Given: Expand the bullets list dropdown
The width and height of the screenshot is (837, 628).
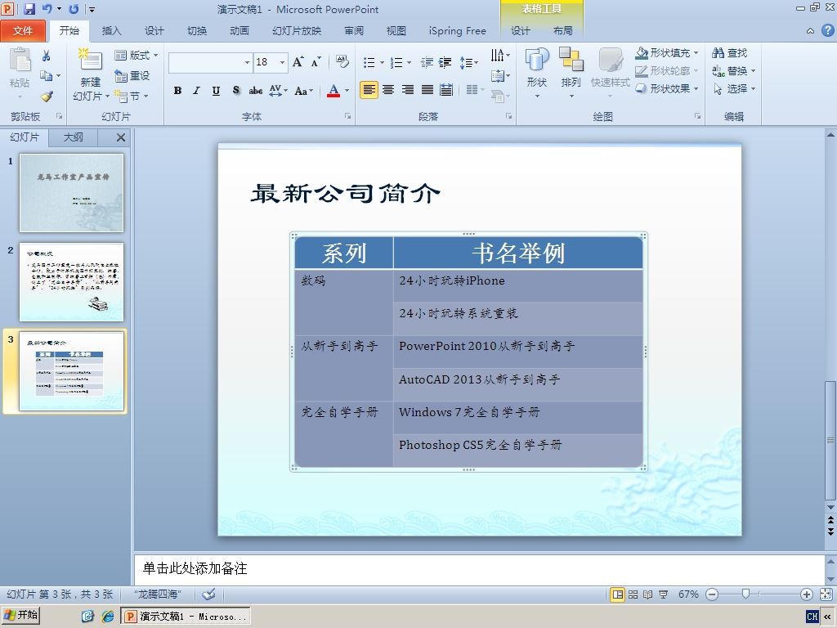Looking at the screenshot, I should (x=383, y=62).
